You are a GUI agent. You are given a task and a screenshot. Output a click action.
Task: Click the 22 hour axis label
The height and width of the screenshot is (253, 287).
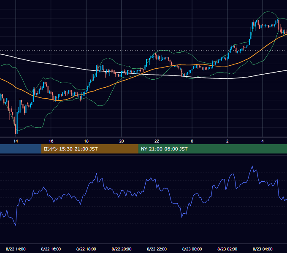[x=157, y=141]
